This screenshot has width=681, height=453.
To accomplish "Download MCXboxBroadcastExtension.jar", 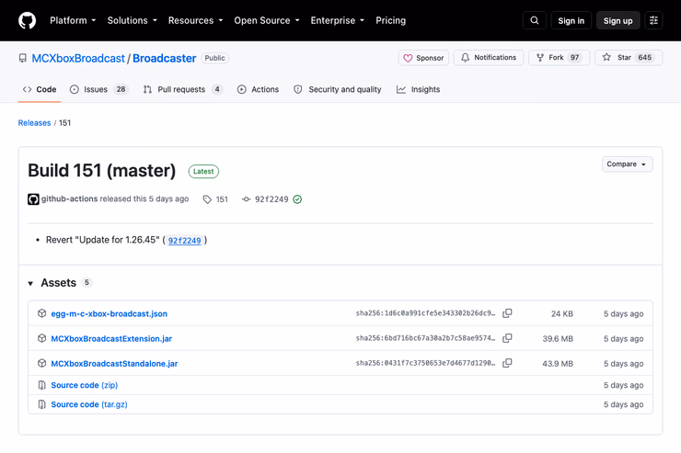I will (x=111, y=338).
